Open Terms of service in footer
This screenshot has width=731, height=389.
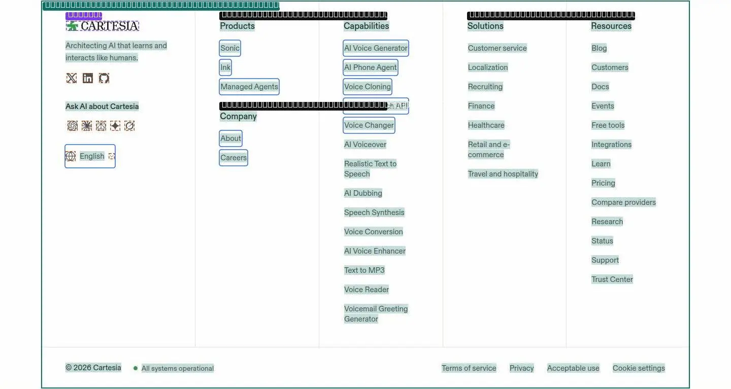point(469,368)
